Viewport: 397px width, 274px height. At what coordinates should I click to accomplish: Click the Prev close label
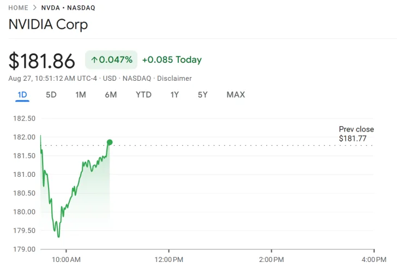coord(356,129)
